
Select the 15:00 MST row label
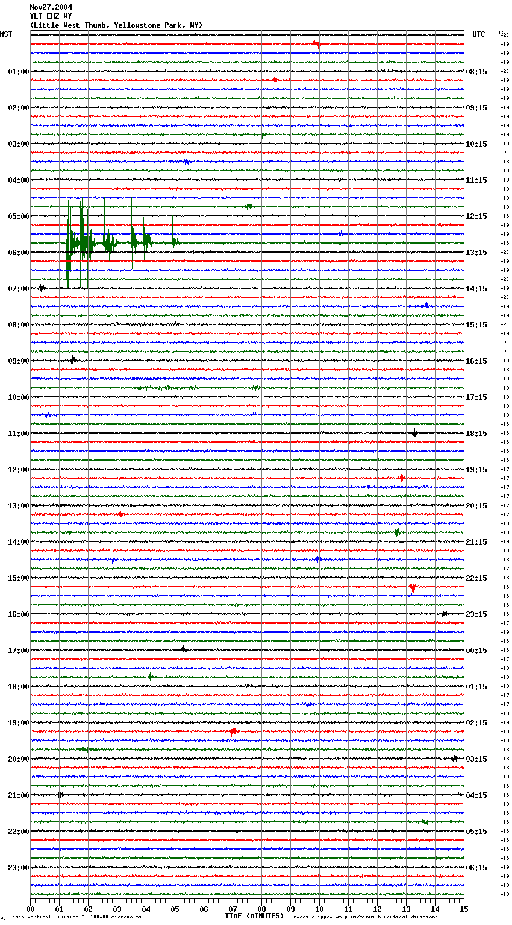(19, 578)
